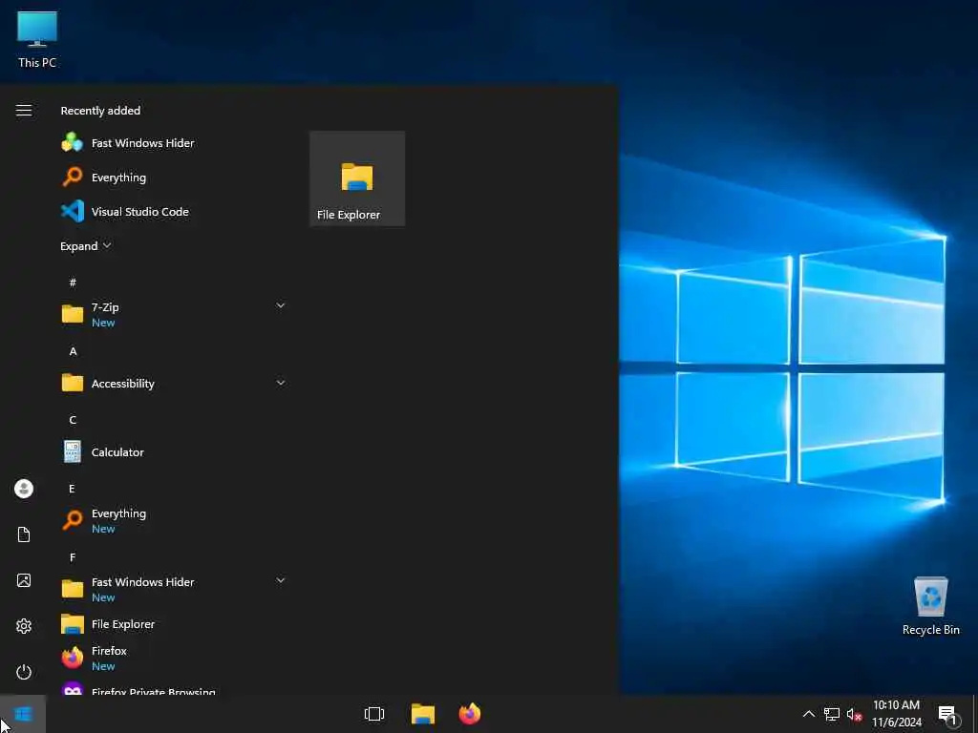Select the This PC desktop icon
Viewport: 978px width, 733px height.
pyautogui.click(x=37, y=38)
